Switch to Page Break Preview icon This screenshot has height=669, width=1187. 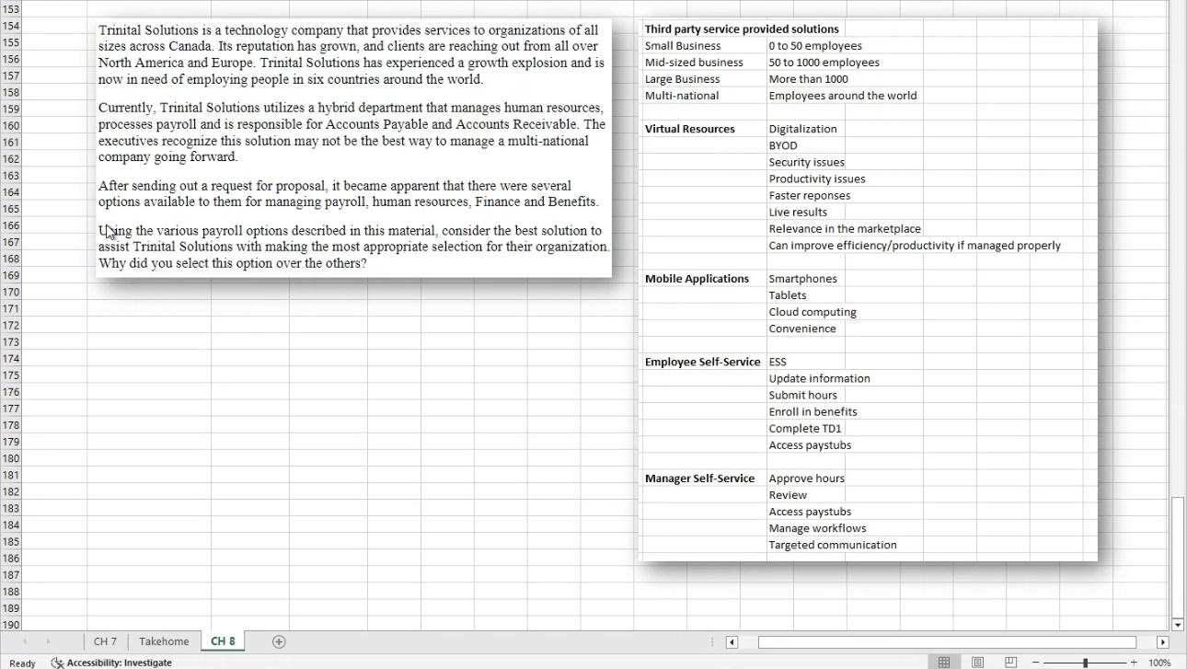1010,663
